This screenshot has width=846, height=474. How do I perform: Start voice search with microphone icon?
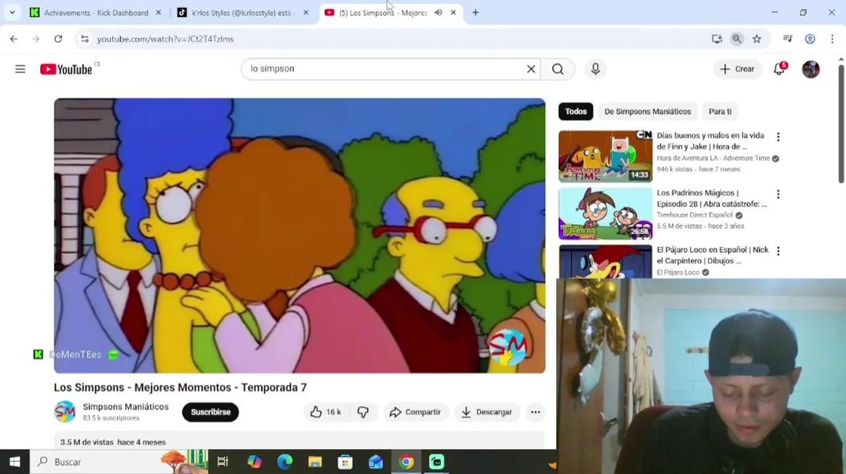click(x=596, y=69)
